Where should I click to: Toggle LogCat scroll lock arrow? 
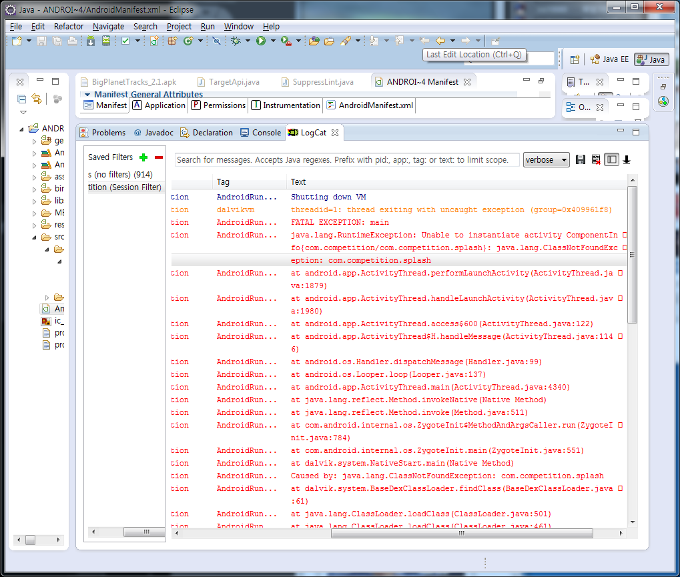point(627,159)
